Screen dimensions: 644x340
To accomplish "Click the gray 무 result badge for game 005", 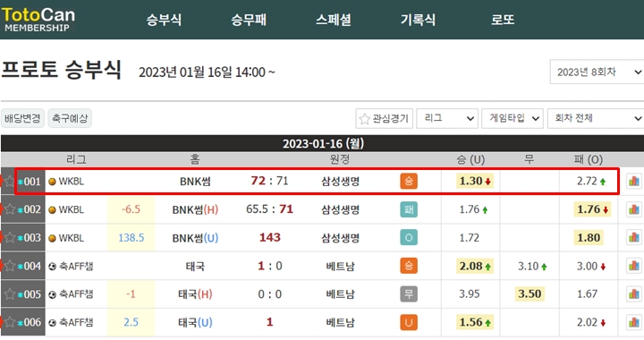I will pyautogui.click(x=409, y=294).
